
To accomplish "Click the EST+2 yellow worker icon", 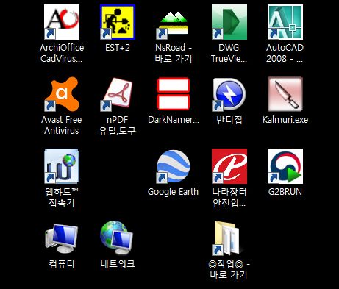I will [x=118, y=22].
